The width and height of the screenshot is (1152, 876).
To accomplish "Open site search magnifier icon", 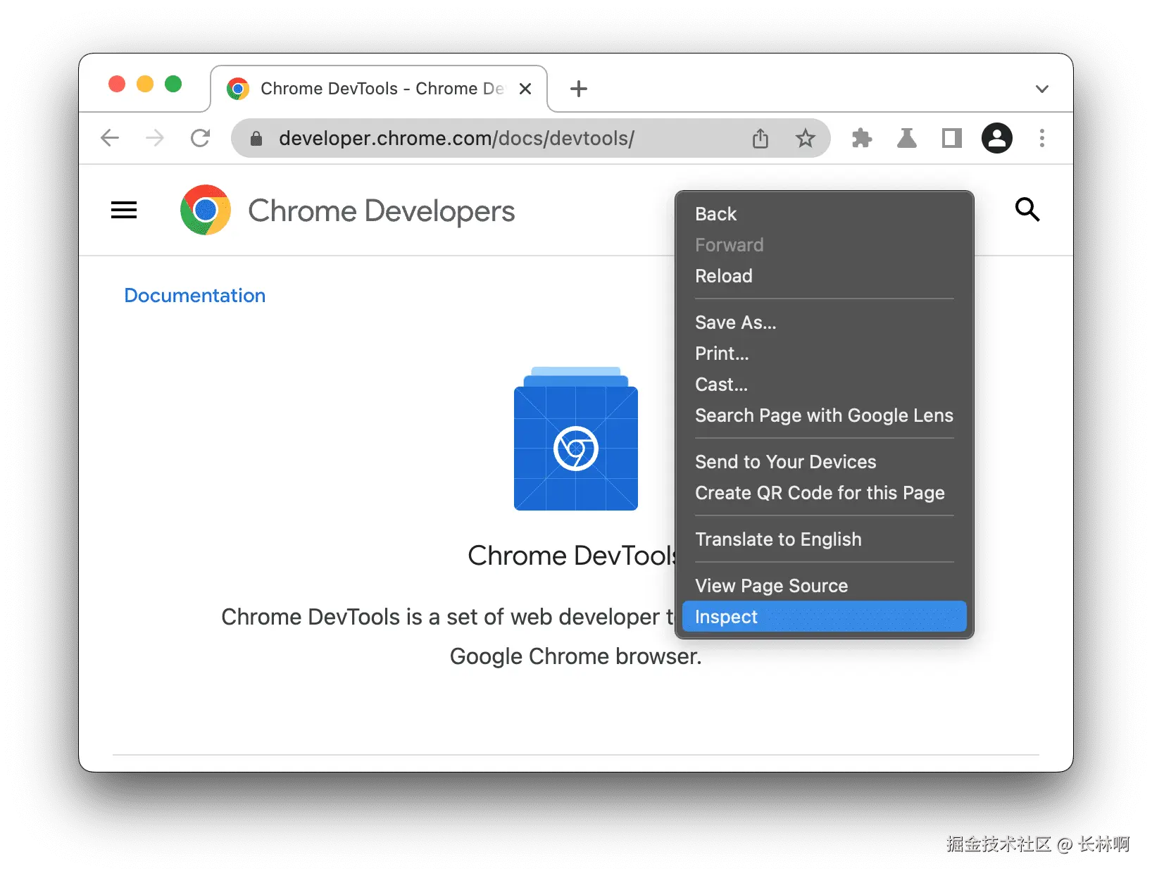I will pos(1027,209).
